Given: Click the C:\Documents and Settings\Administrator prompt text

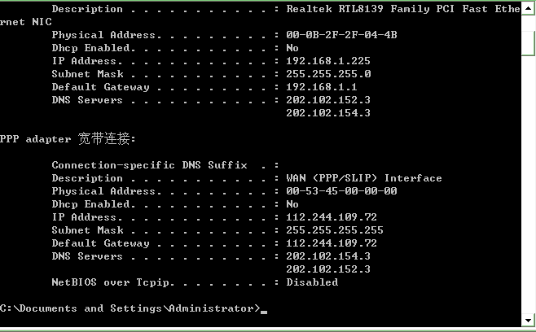Looking at the screenshot, I should (130, 308).
